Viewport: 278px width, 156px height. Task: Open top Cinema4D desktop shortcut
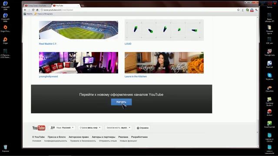(5, 5)
